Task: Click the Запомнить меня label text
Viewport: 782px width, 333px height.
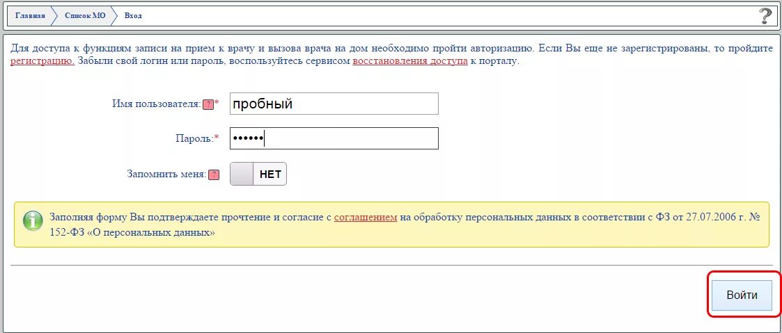Action: [x=166, y=174]
